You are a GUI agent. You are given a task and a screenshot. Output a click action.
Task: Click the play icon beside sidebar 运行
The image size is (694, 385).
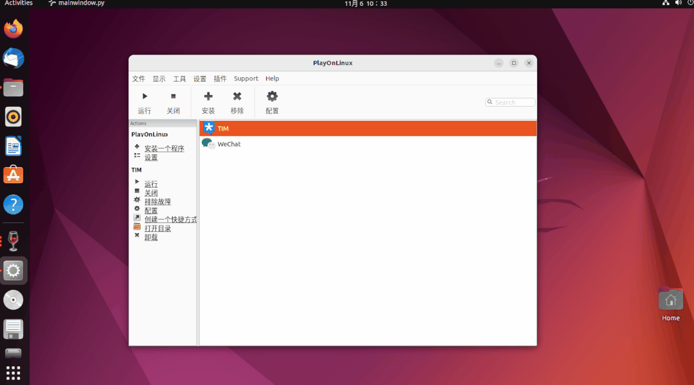[138, 182]
